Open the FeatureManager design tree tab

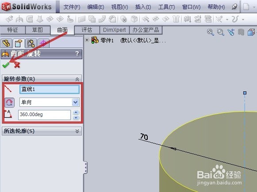(6, 43)
